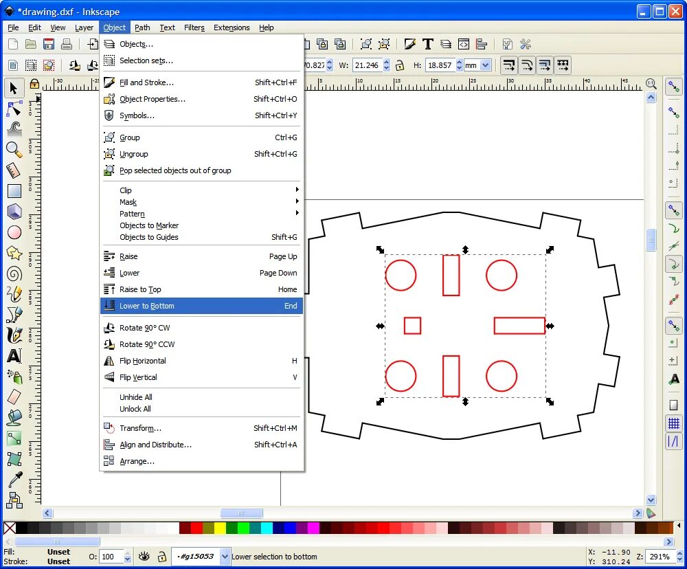This screenshot has height=569, width=687.
Task: Pick the cyan palette swatch
Action: point(267,528)
